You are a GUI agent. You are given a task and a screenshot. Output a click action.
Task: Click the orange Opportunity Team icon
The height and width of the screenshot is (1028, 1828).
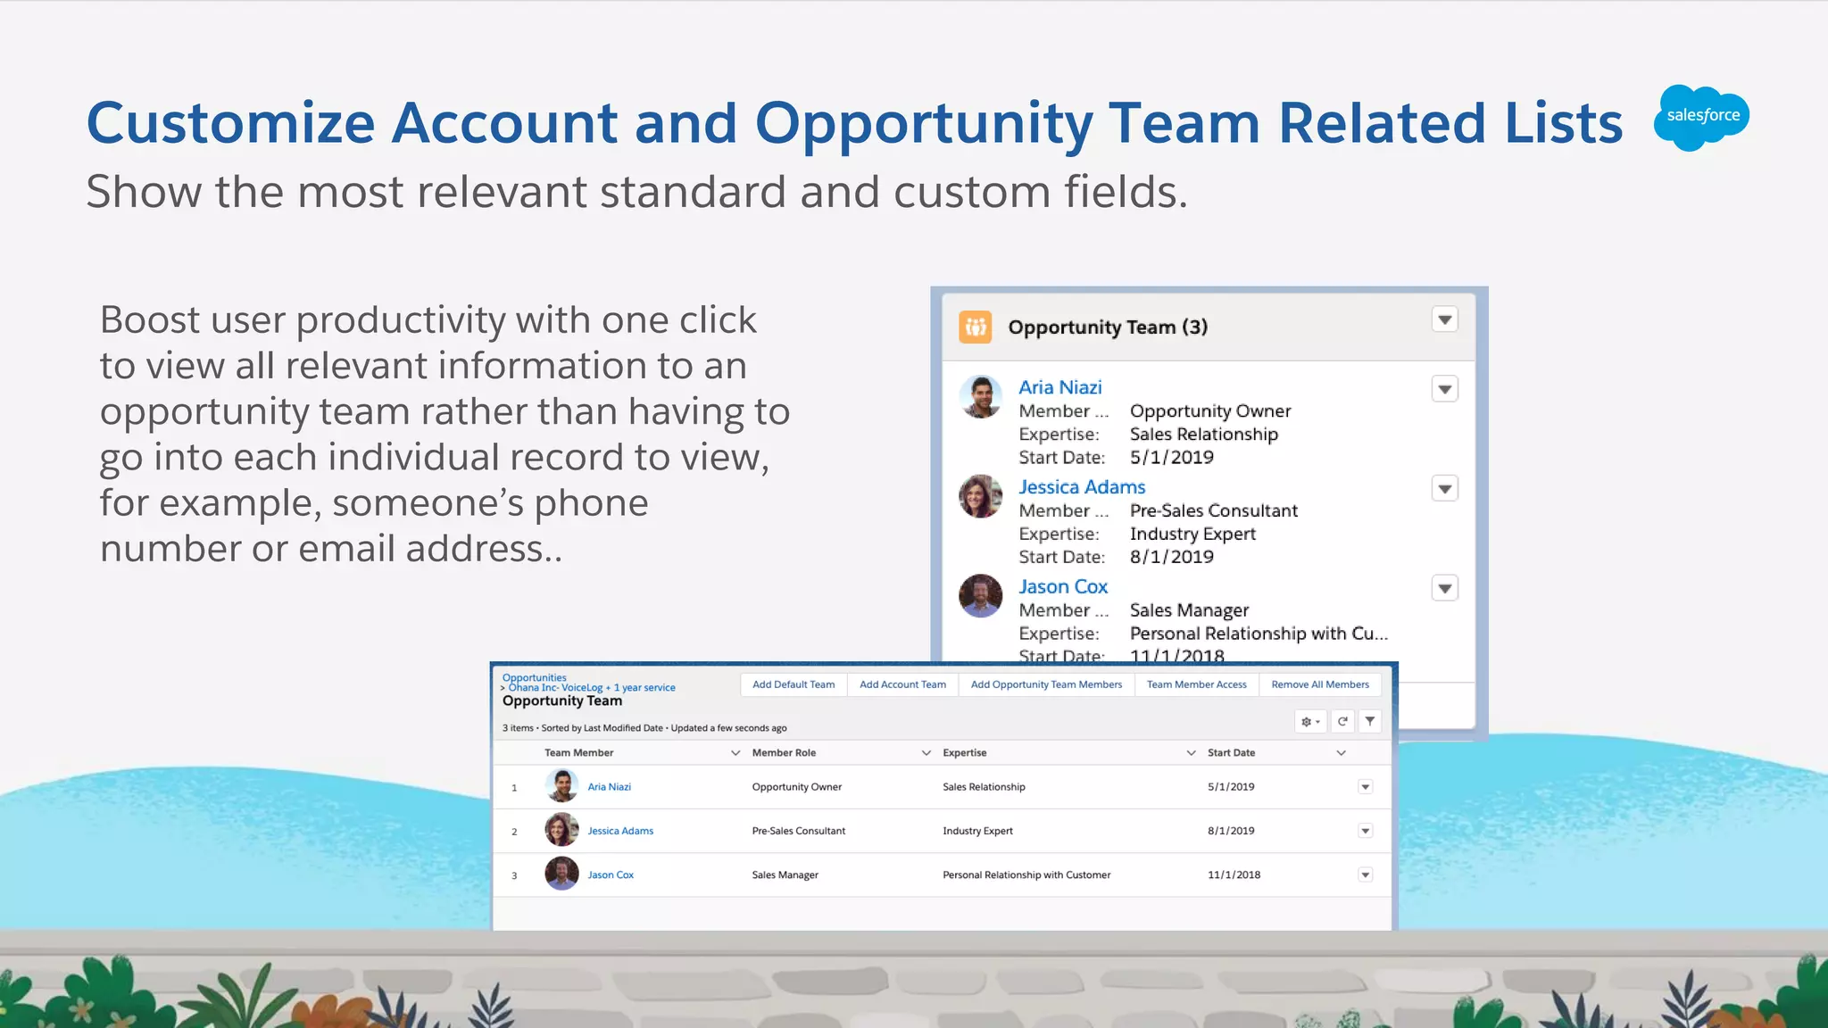tap(975, 327)
